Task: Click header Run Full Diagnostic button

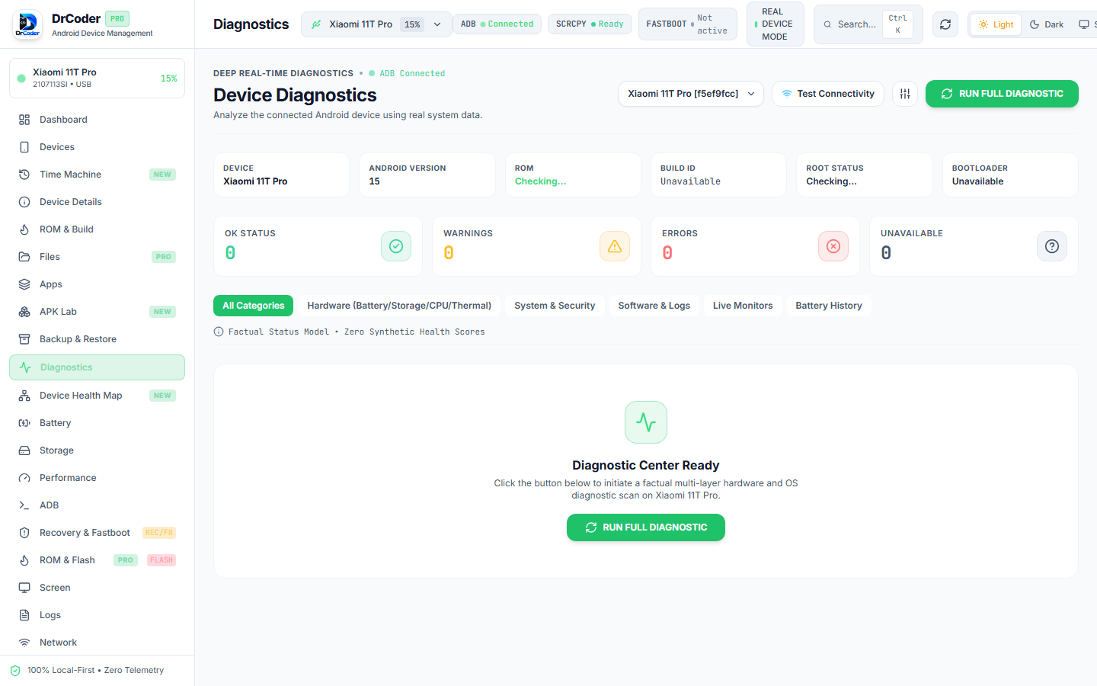Action: pos(1002,94)
